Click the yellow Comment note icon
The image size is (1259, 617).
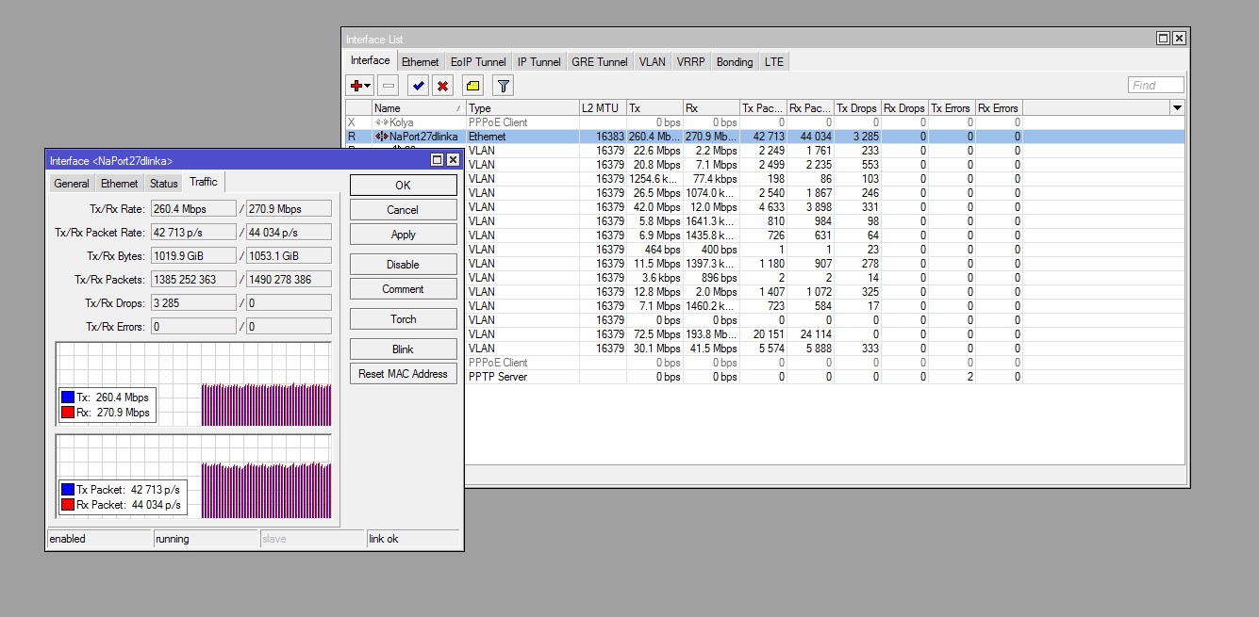click(473, 86)
